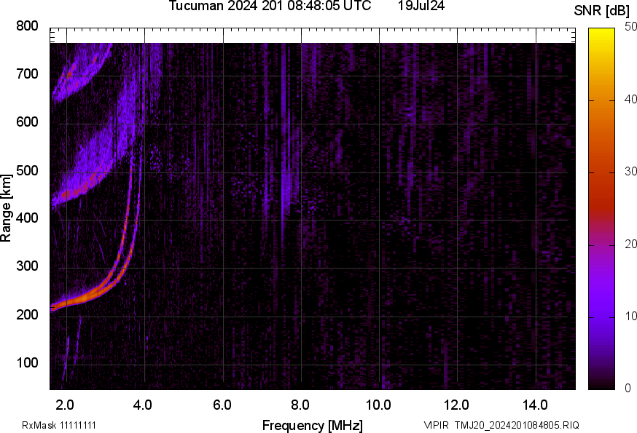Click the 800 range tick label

tap(27, 26)
